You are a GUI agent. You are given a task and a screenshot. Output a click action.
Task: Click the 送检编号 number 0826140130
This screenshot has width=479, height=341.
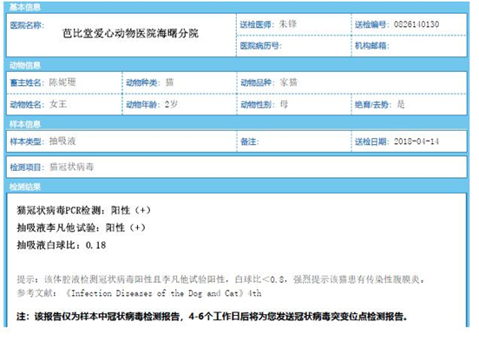click(417, 24)
